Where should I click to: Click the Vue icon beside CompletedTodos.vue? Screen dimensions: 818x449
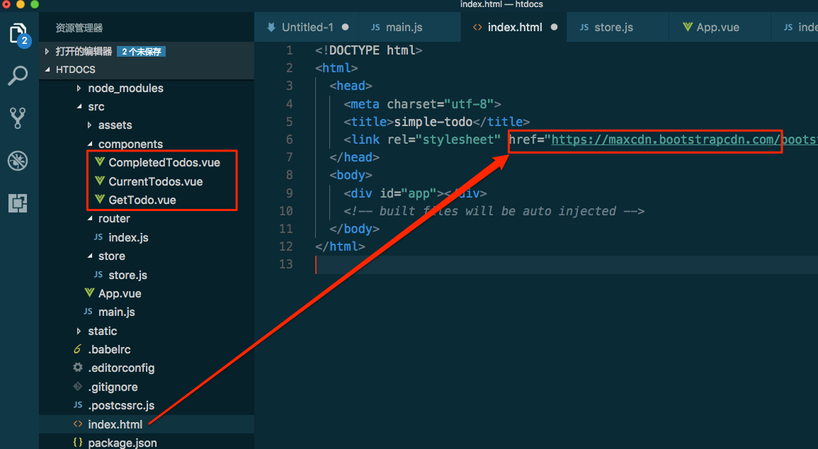point(100,162)
